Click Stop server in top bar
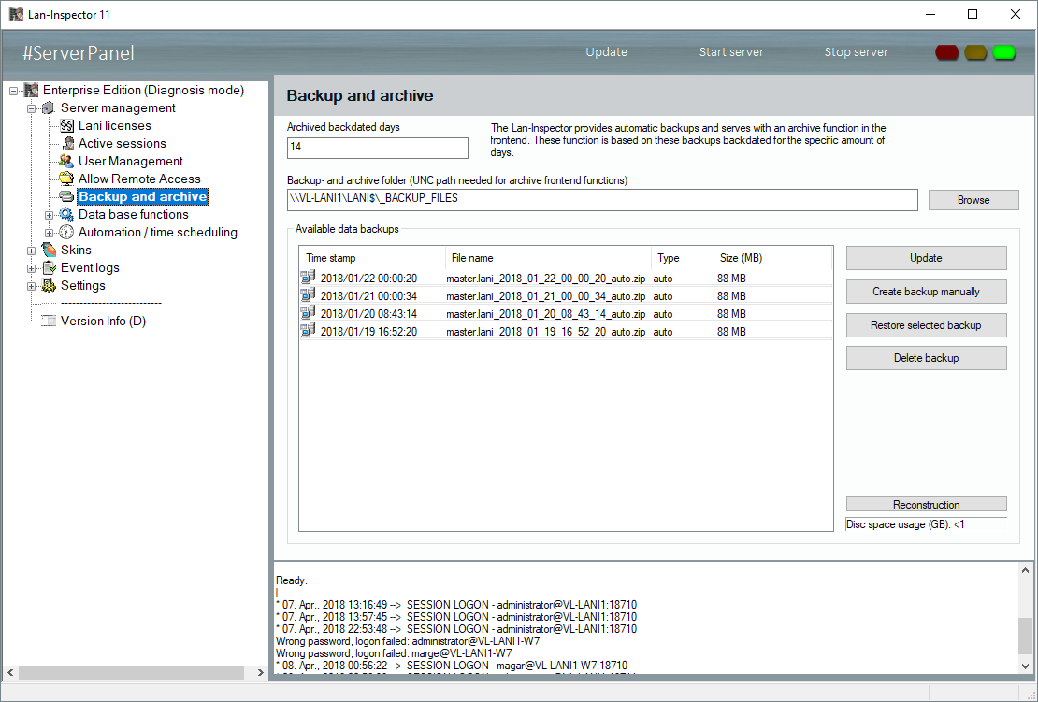Viewport: 1038px width, 702px height. (x=856, y=52)
